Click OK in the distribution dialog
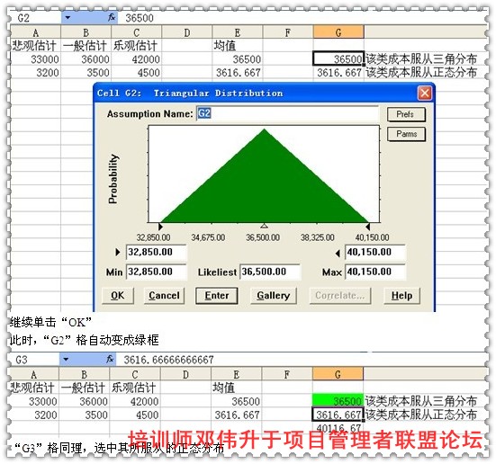The width and height of the screenshot is (496, 464). 118,296
